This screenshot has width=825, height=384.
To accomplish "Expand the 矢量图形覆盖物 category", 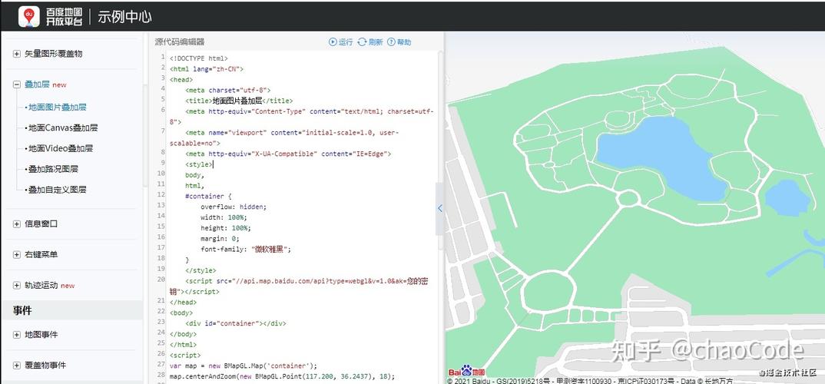I will (17, 54).
